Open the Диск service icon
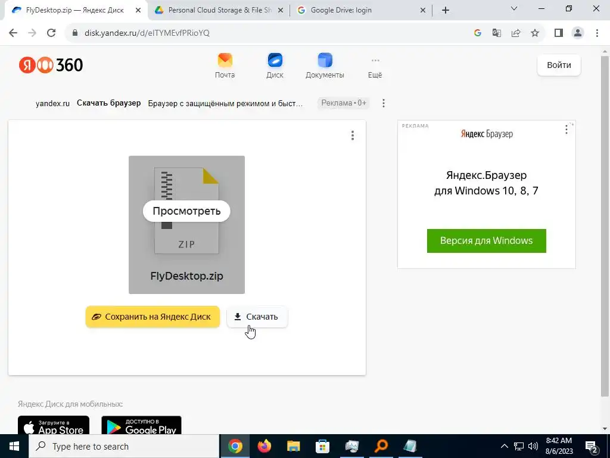 coord(275,66)
